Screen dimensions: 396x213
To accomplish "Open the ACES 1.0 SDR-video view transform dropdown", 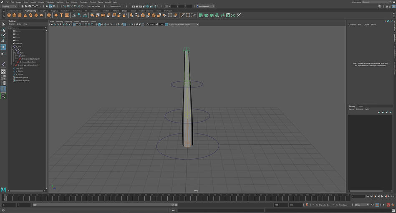I will coord(183,25).
